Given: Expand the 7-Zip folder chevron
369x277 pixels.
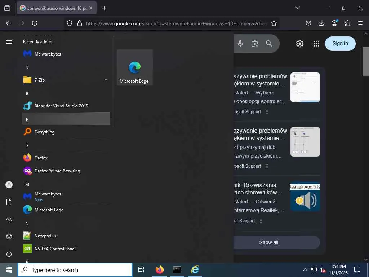Looking at the screenshot, I should tap(106, 80).
